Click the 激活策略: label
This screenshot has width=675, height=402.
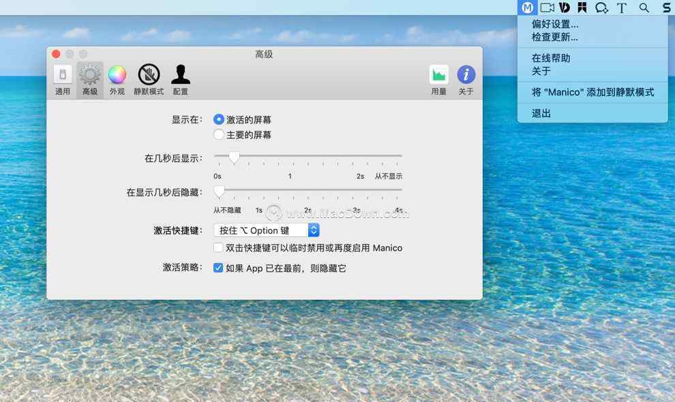[x=182, y=267]
